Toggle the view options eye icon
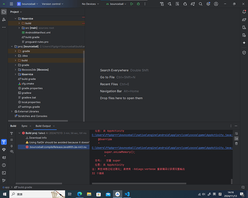 tap(12, 151)
